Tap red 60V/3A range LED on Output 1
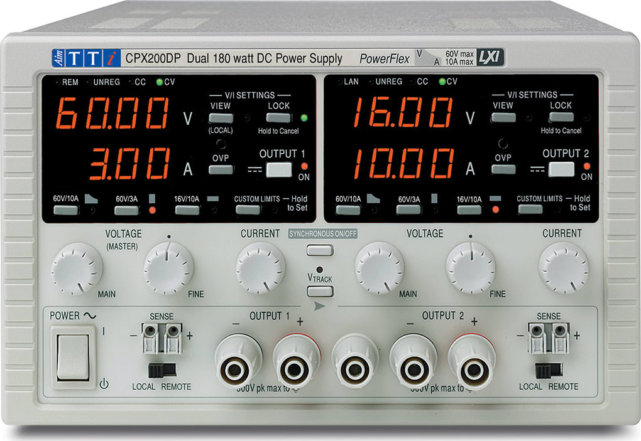The height and width of the screenshot is (441, 641). [152, 210]
